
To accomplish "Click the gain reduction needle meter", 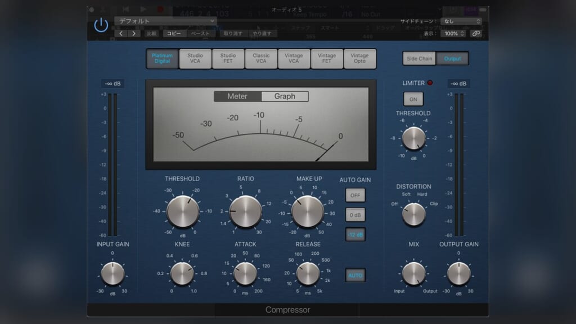I will [x=261, y=124].
